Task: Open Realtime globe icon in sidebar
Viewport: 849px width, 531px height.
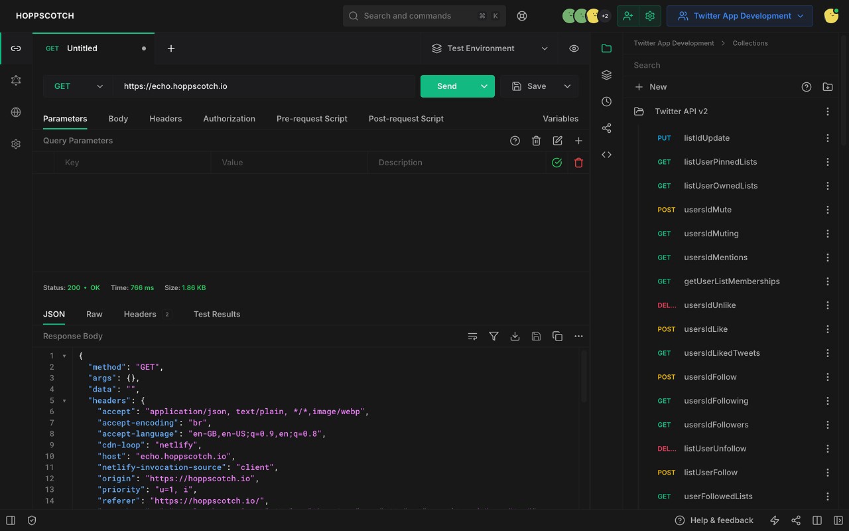Action: click(x=16, y=112)
